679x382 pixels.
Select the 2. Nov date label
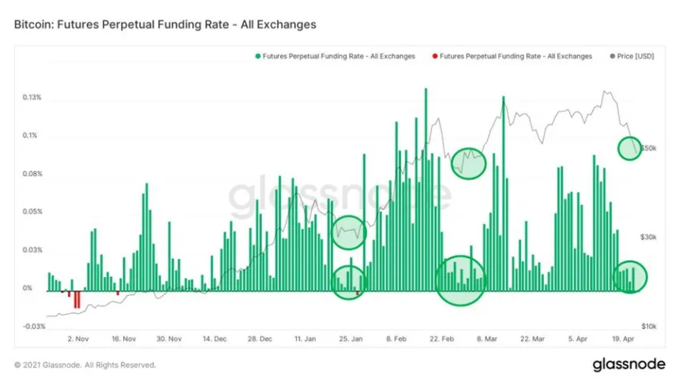tap(77, 339)
